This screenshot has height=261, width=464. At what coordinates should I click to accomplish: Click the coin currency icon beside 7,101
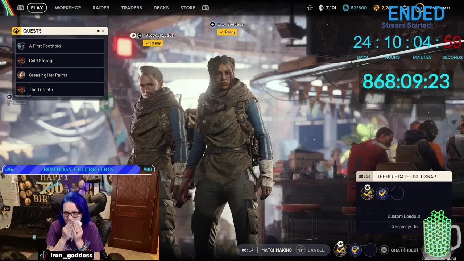(321, 8)
